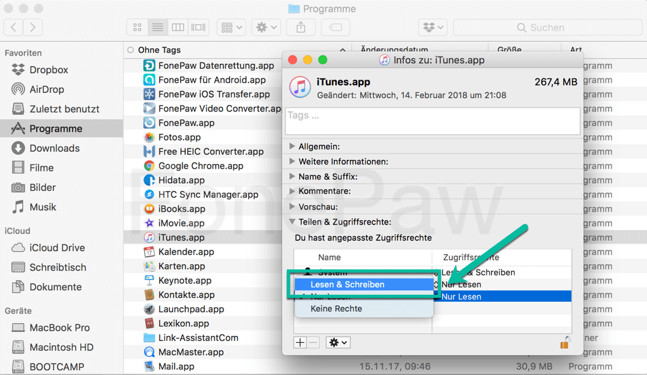Select MacMaster.app in the list
Screen dimensions: 647x375
click(191, 352)
